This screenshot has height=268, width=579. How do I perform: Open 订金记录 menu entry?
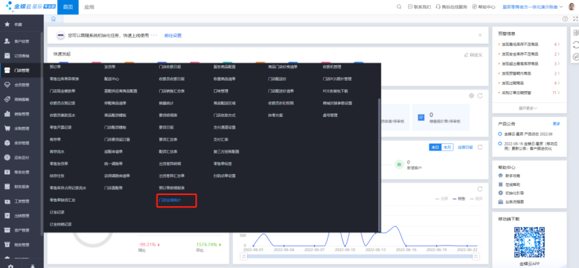pyautogui.click(x=57, y=212)
